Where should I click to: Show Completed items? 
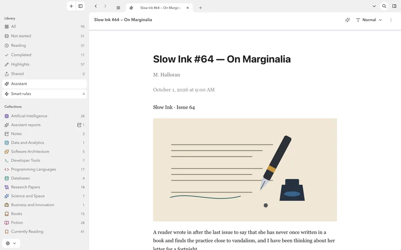point(45,55)
